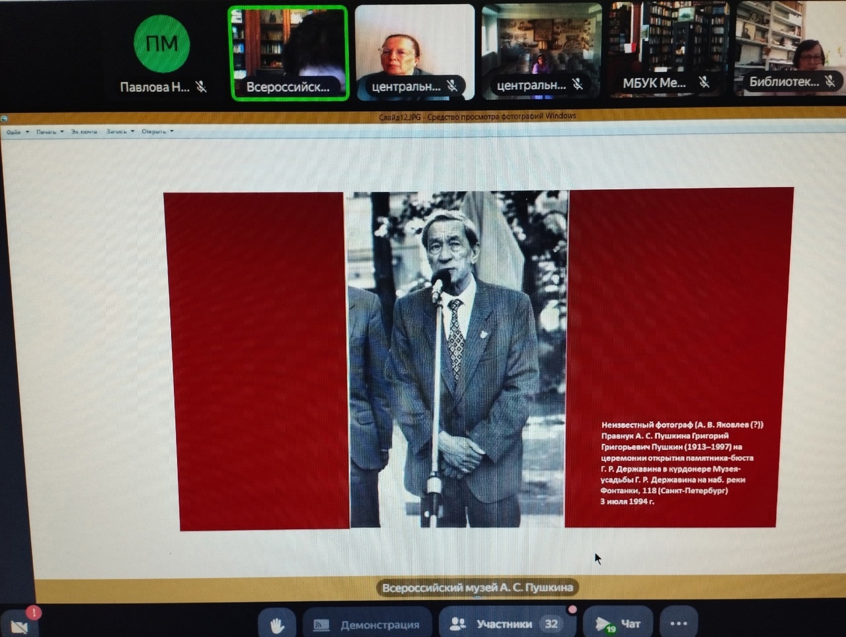Turn on the disabled camera icon
This screenshot has width=846, height=637.
click(19, 624)
